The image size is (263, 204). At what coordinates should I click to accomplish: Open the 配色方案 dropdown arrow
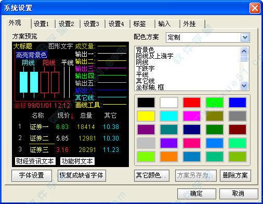(245, 37)
